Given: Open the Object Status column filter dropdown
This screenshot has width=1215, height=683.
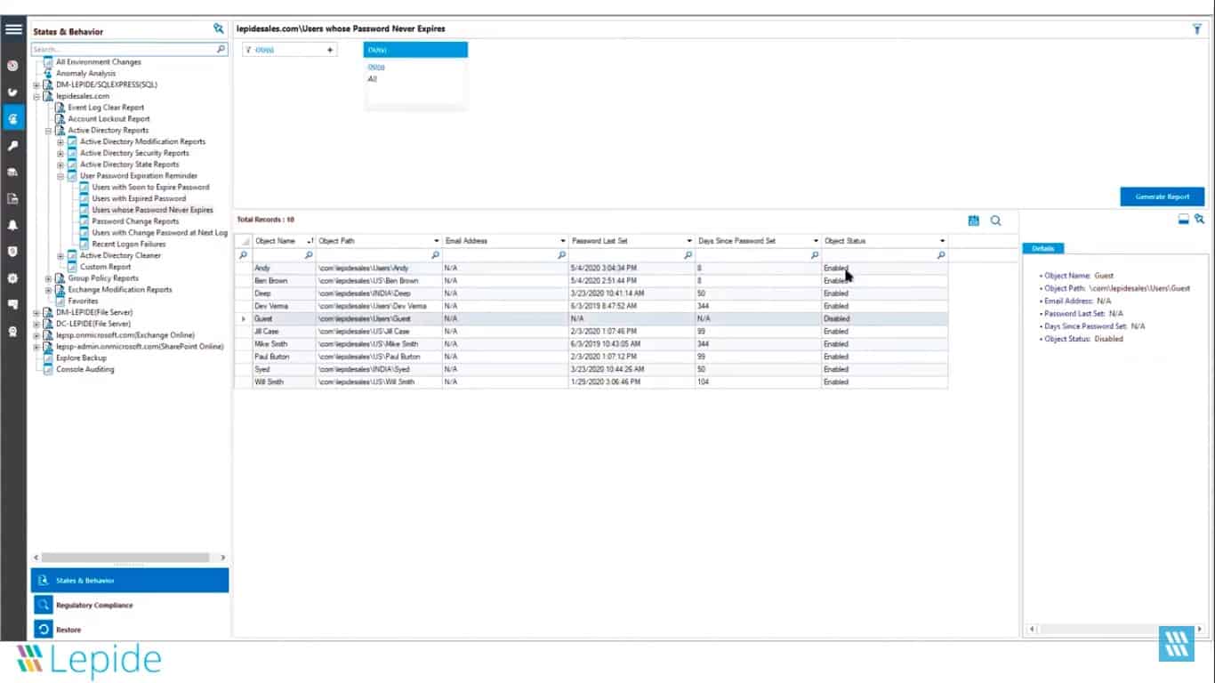Looking at the screenshot, I should pyautogui.click(x=942, y=241).
